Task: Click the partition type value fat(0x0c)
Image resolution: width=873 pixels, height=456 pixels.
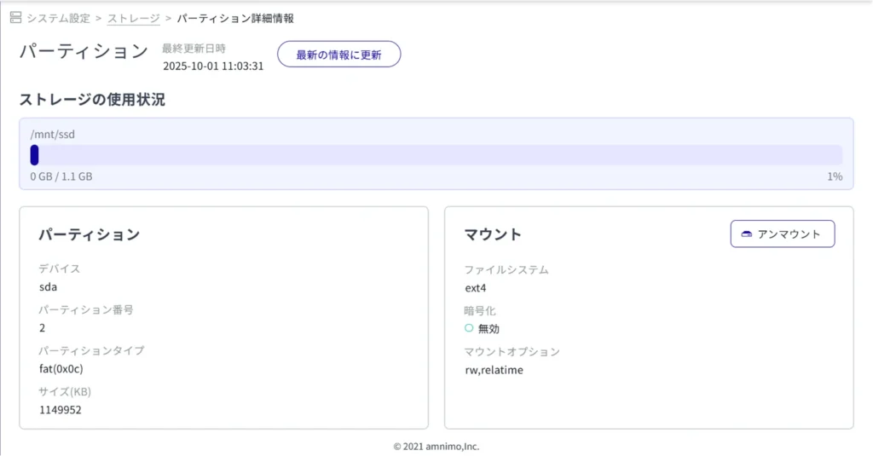Action: (x=61, y=369)
